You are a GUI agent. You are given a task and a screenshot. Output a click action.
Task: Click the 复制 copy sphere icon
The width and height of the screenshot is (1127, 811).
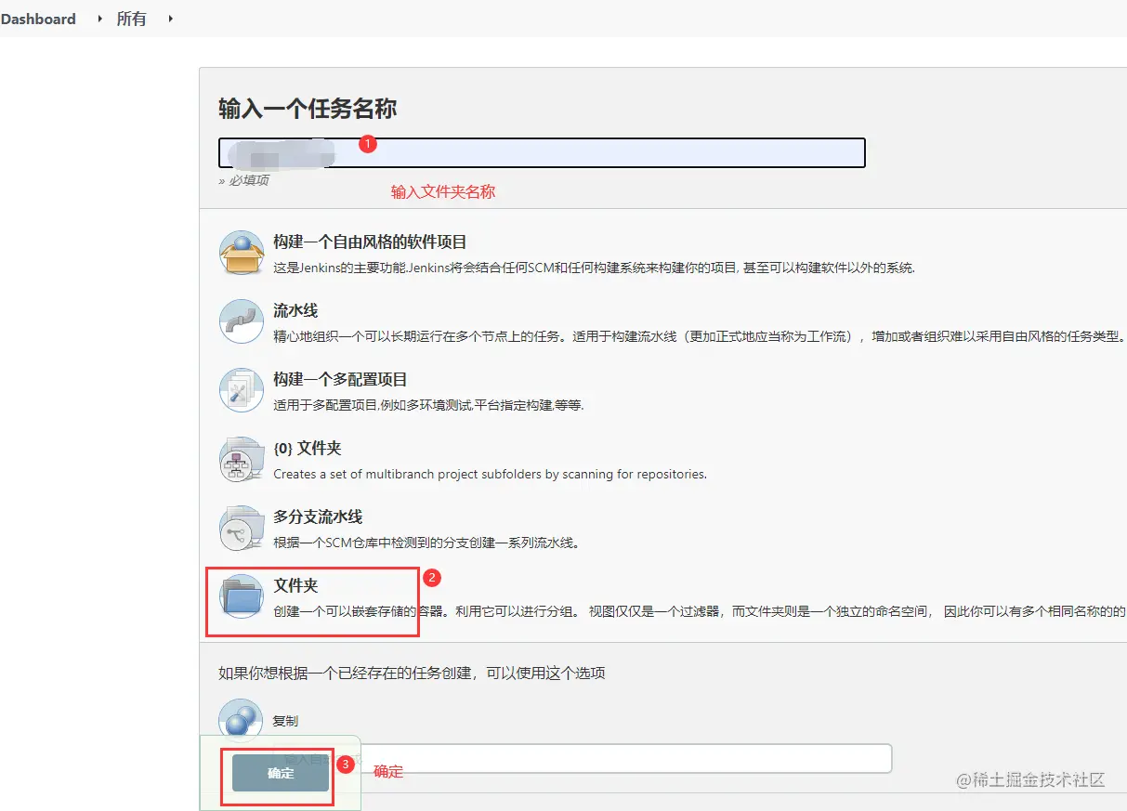click(241, 719)
